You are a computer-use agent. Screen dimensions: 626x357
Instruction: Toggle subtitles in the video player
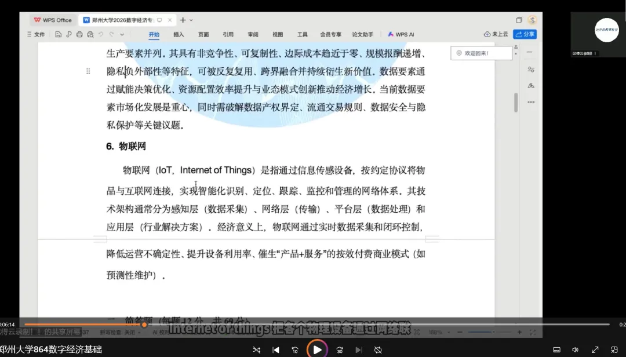click(556, 350)
